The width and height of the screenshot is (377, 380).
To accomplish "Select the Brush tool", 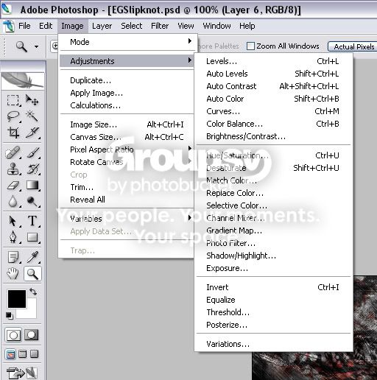I will (x=32, y=153).
